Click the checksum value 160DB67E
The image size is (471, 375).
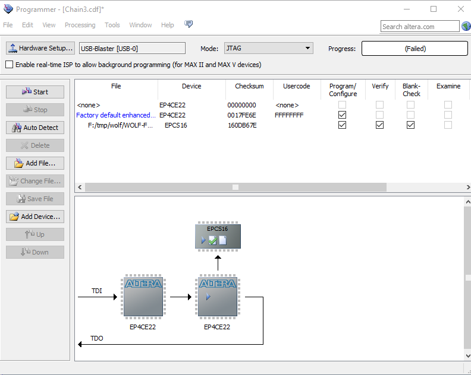click(242, 125)
